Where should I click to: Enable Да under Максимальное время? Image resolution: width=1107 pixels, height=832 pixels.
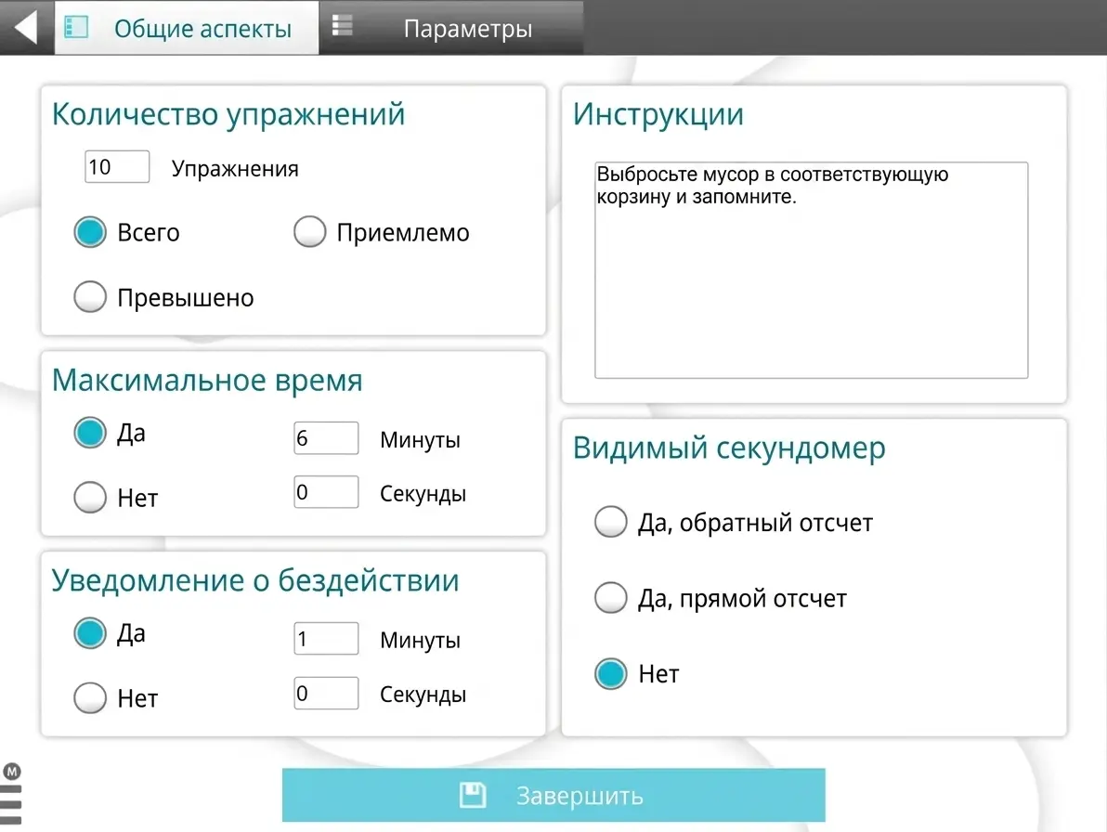click(90, 433)
